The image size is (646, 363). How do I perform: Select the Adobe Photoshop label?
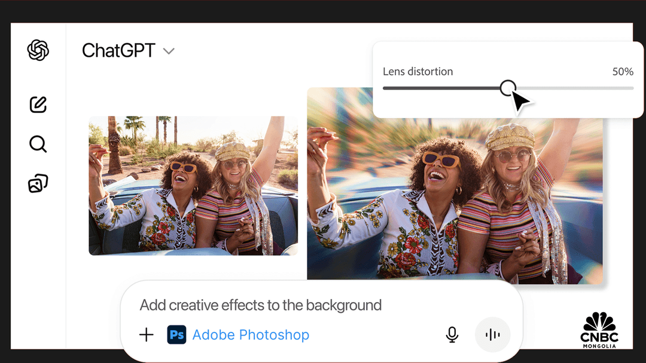[251, 335]
